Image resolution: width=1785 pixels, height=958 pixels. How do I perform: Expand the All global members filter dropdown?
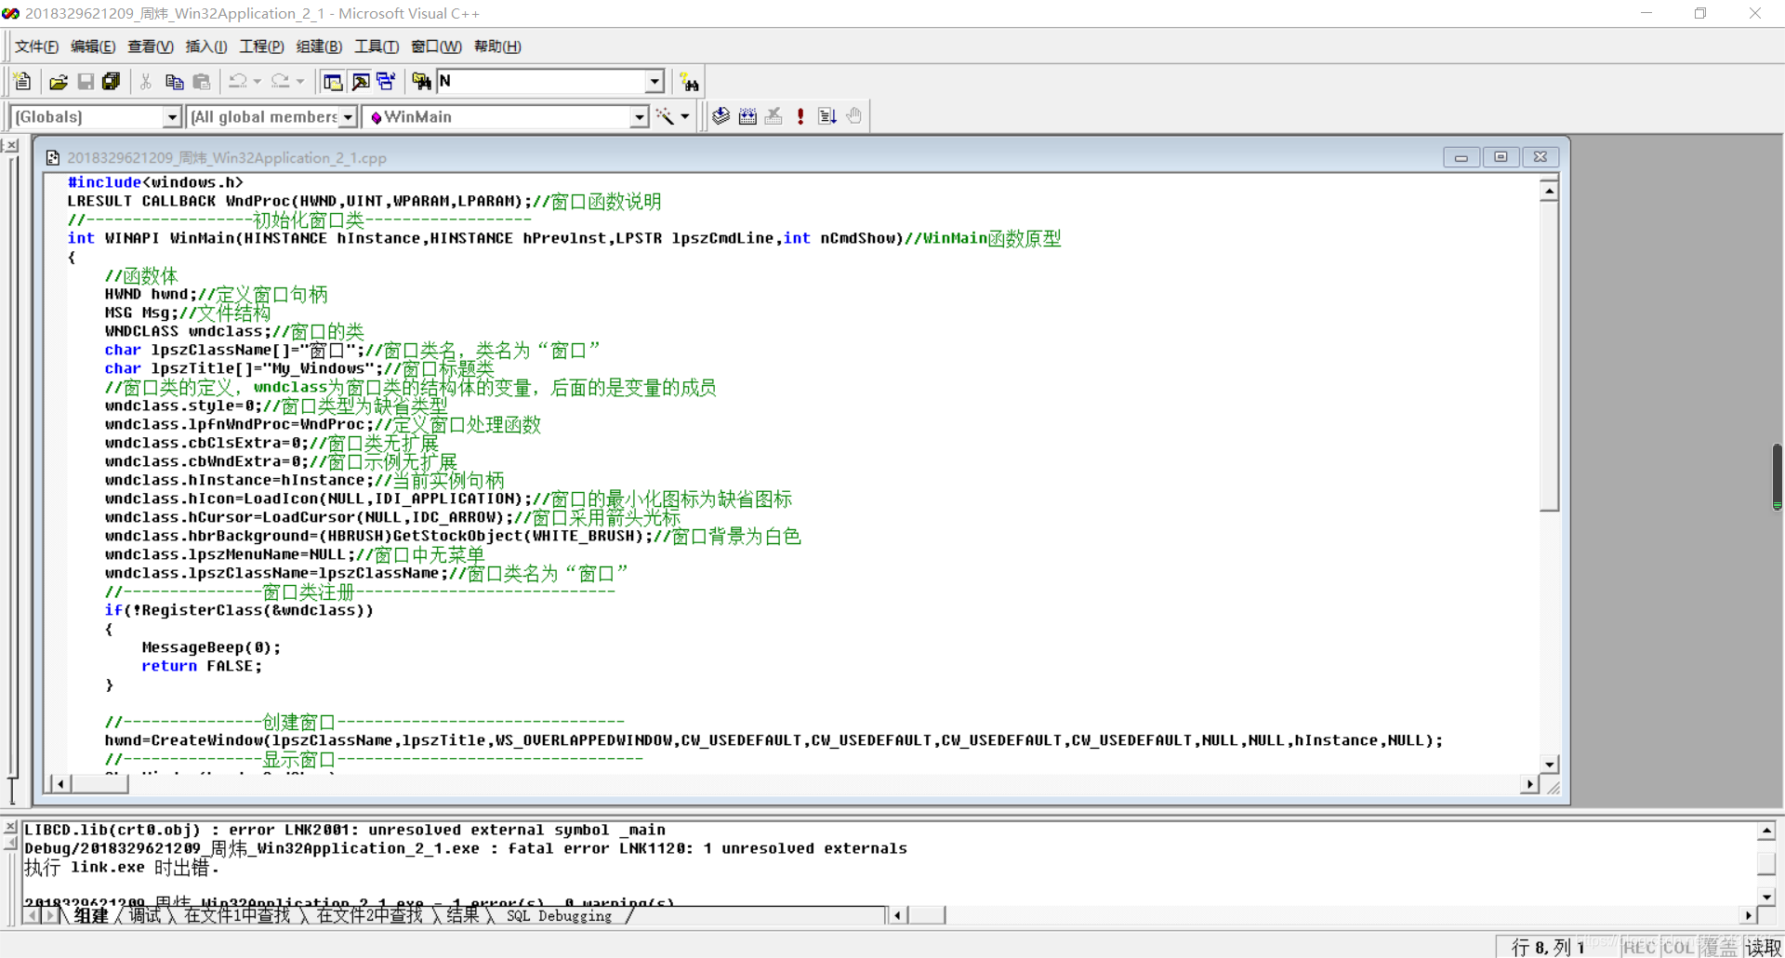tap(349, 116)
